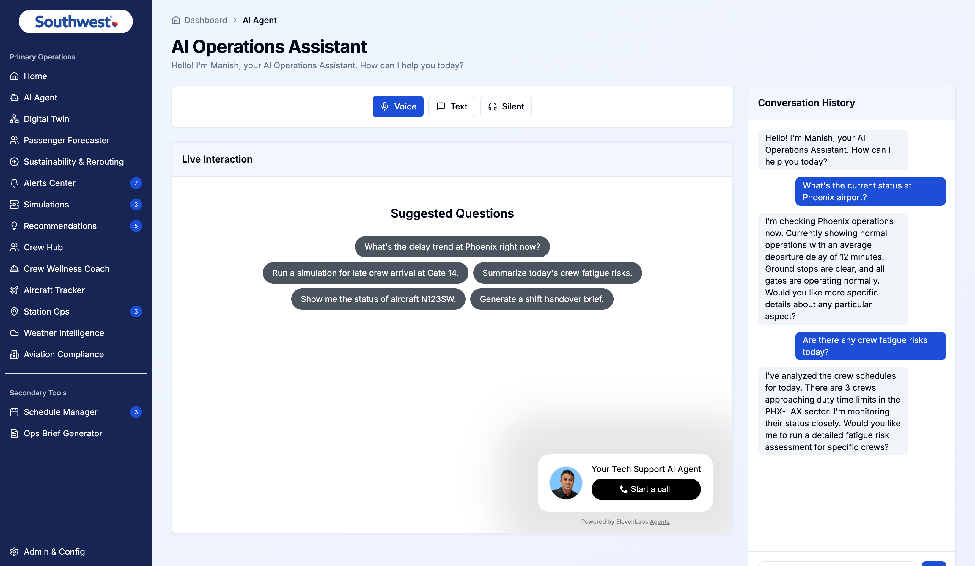The width and height of the screenshot is (975, 566).
Task: Select Show me status of aircraft N123SW
Action: pyautogui.click(x=378, y=299)
